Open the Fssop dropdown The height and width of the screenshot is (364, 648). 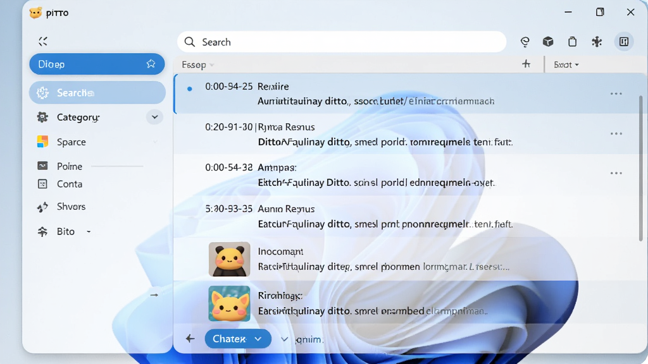click(198, 65)
